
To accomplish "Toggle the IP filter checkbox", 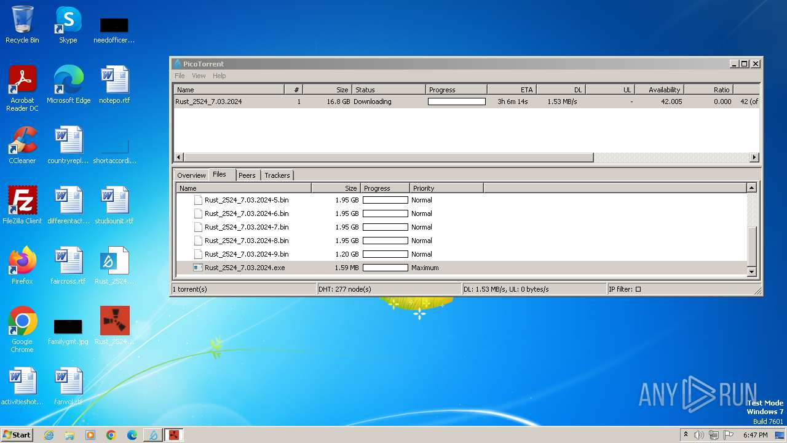I will coord(638,289).
